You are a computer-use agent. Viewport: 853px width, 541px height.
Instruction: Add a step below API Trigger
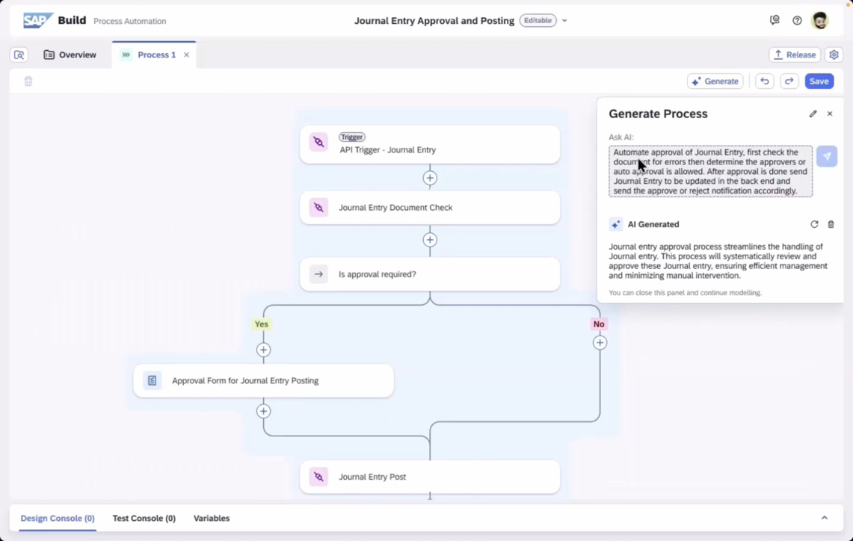[430, 178]
